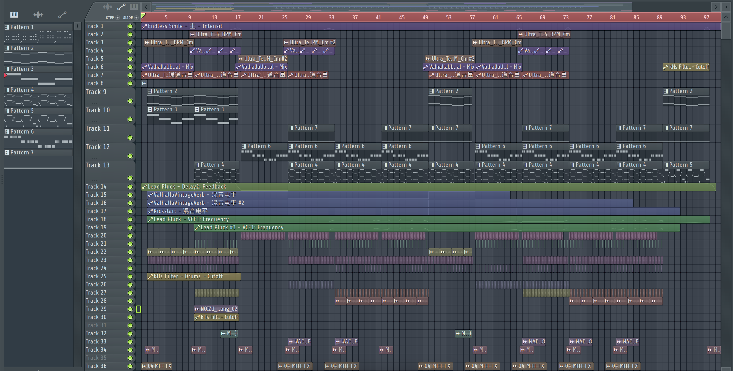Open first Pattern 2 clip menu on Track 9
The width and height of the screenshot is (733, 371).
pyautogui.click(x=150, y=91)
